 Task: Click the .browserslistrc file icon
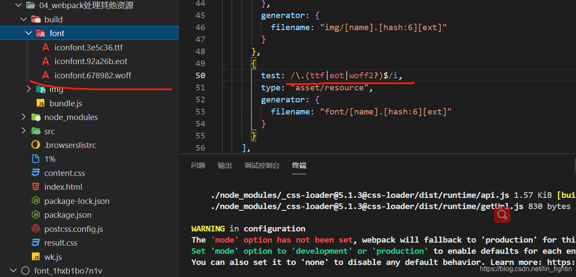(36, 145)
